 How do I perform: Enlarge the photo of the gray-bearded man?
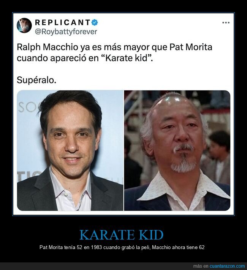pos(177,150)
